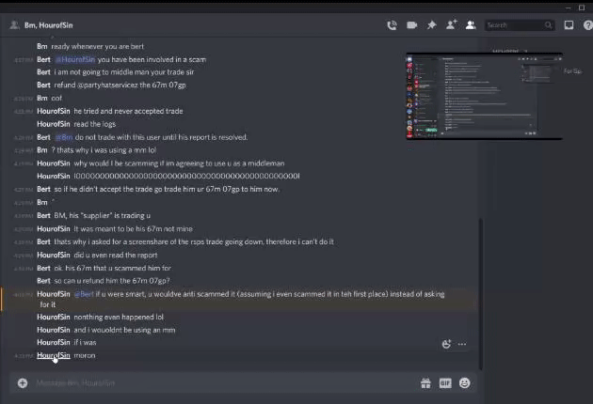Add reaction to hovered message

click(446, 344)
